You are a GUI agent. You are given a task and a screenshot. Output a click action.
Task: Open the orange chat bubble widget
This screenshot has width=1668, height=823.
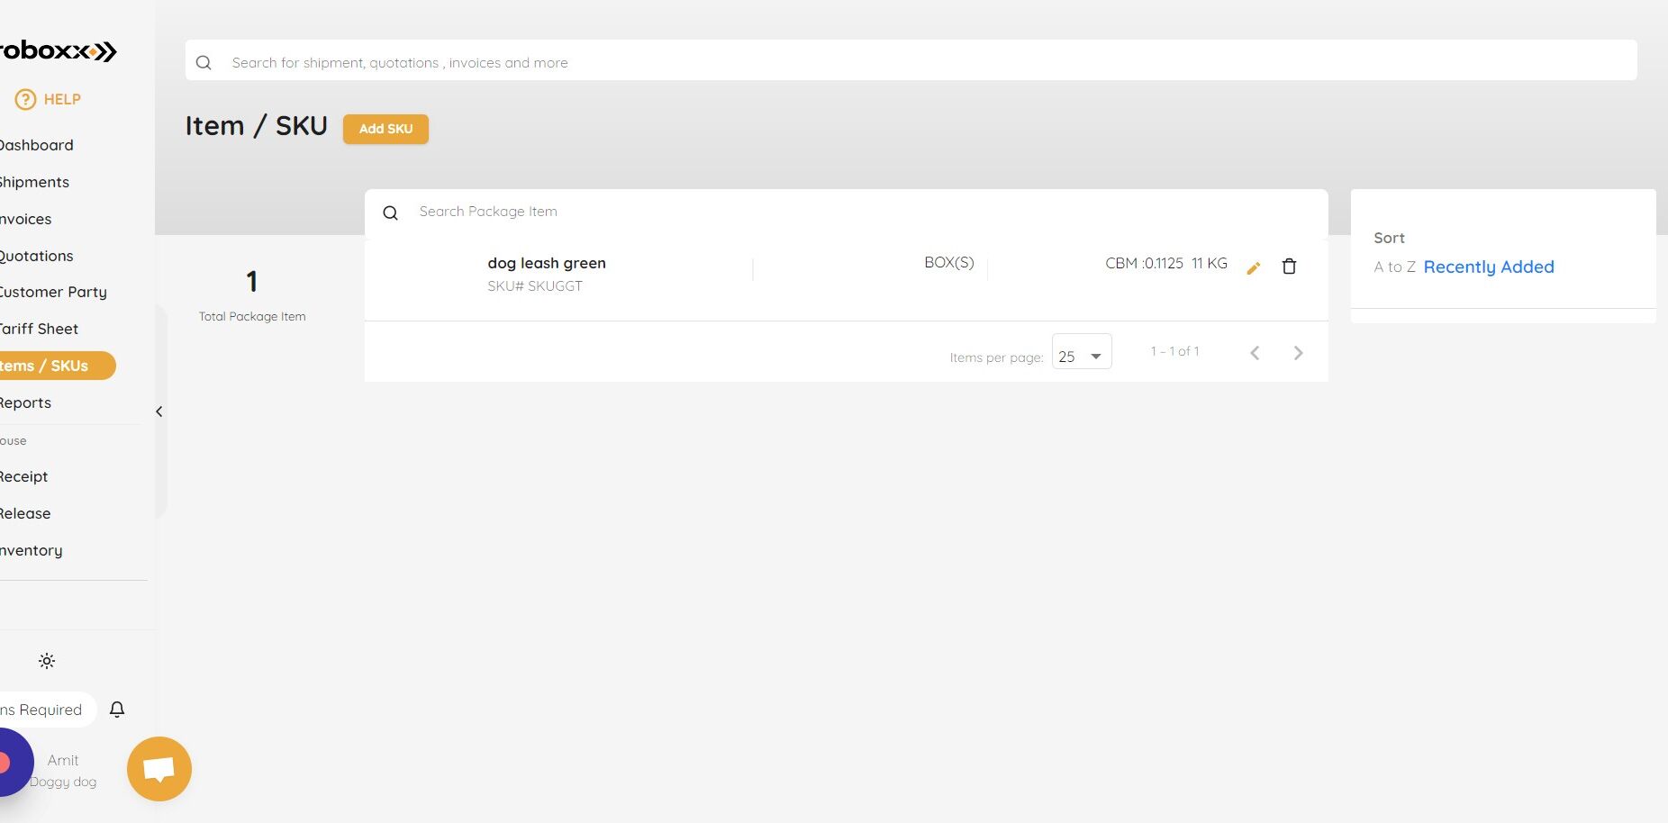[159, 769]
